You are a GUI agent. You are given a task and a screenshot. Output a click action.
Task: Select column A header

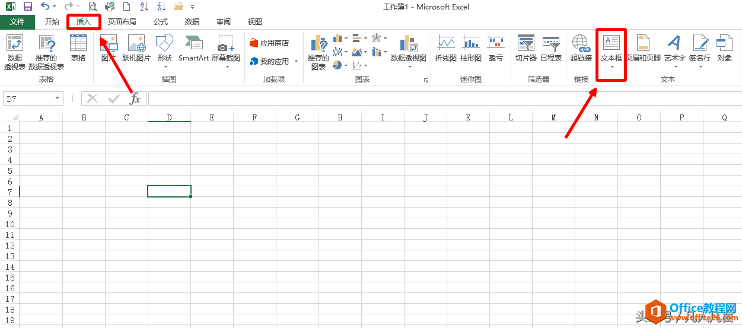point(41,117)
